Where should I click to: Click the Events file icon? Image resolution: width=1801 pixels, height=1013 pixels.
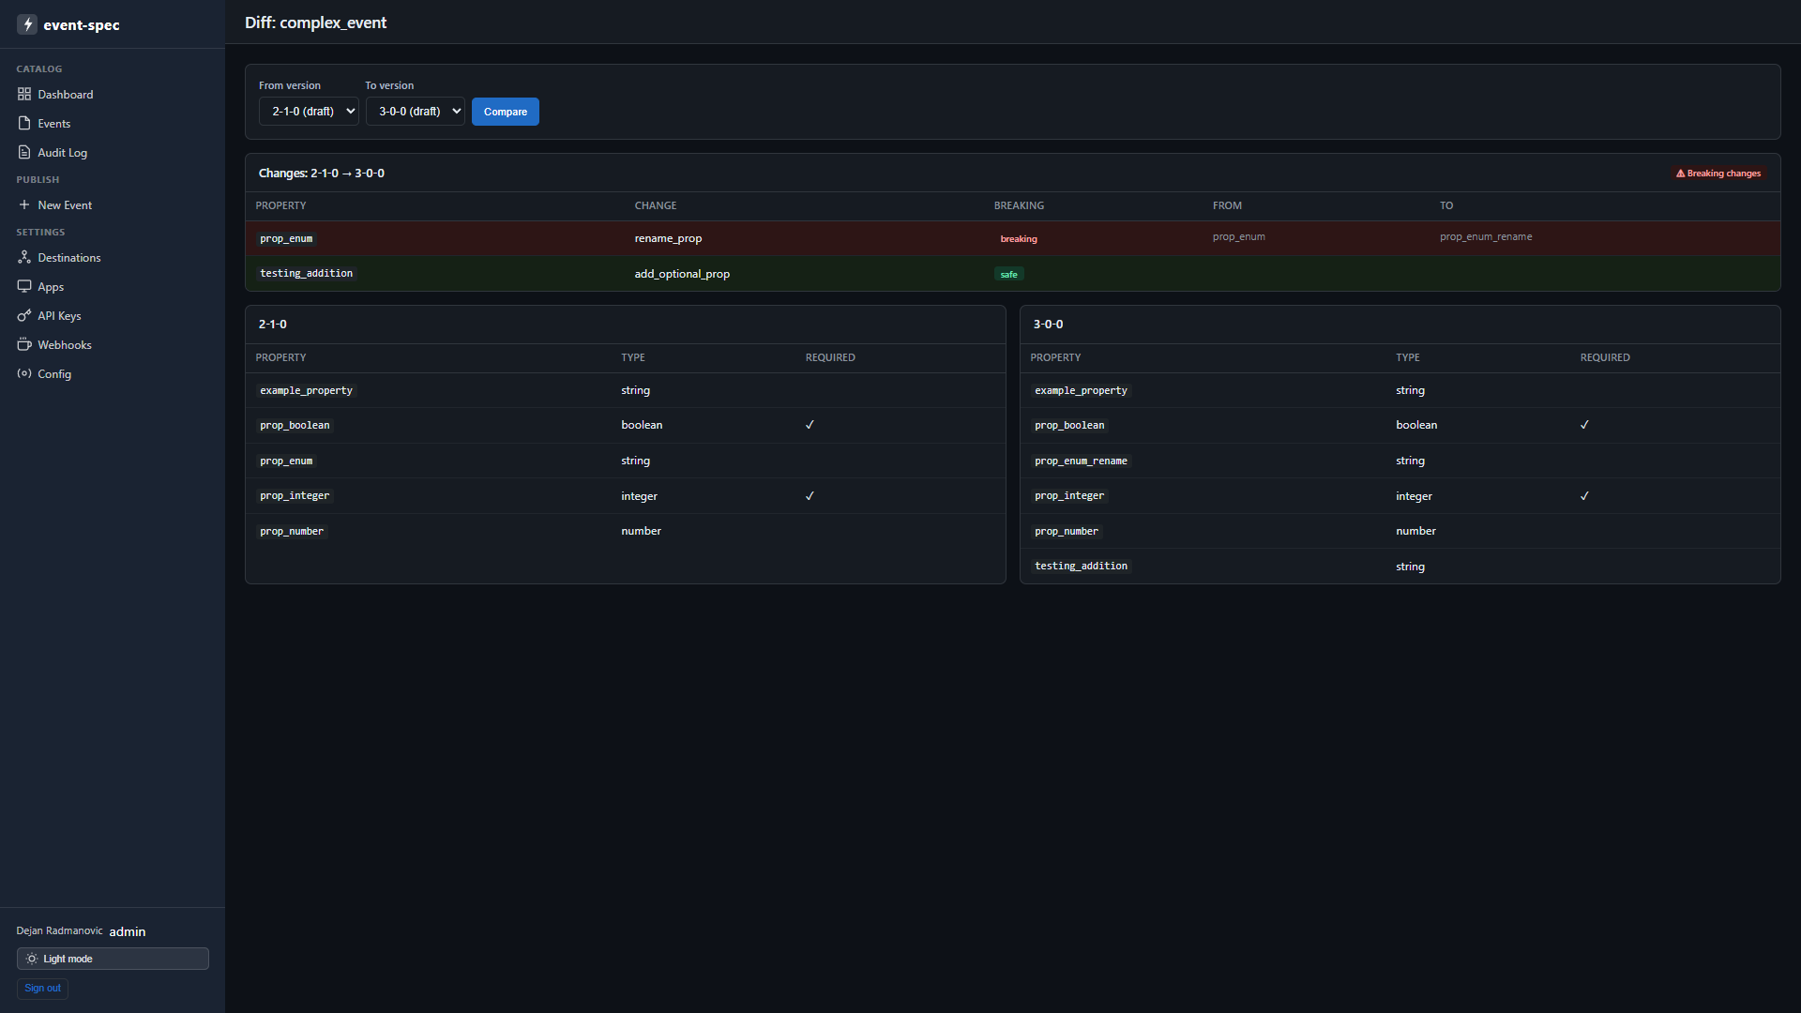click(24, 123)
